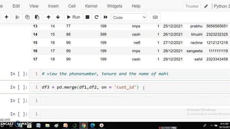Select the name cell 'sahil'

[x=198, y=59]
